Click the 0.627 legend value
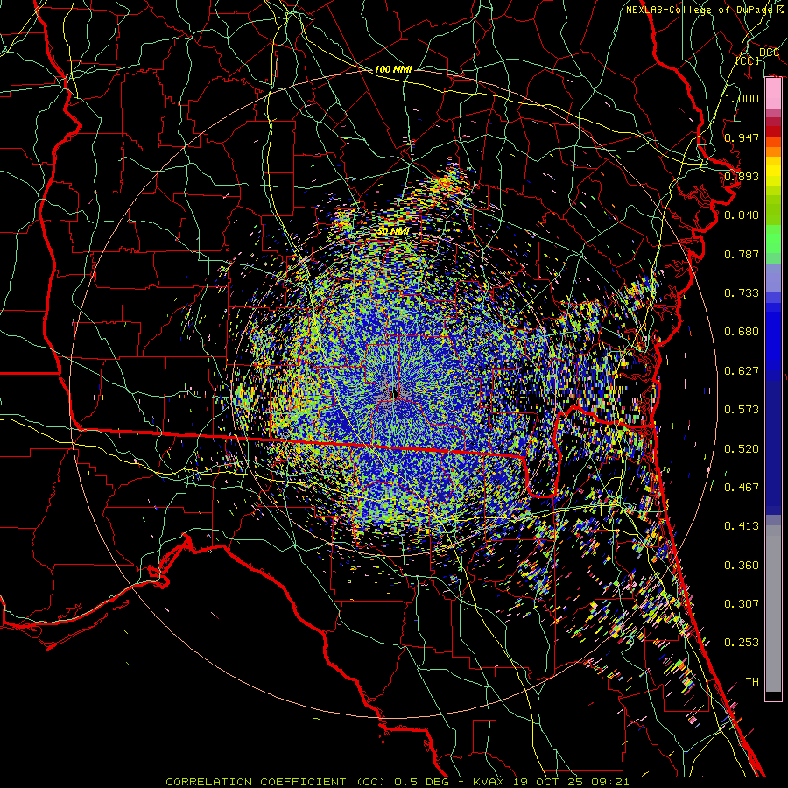Image resolution: width=788 pixels, height=788 pixels. (742, 371)
